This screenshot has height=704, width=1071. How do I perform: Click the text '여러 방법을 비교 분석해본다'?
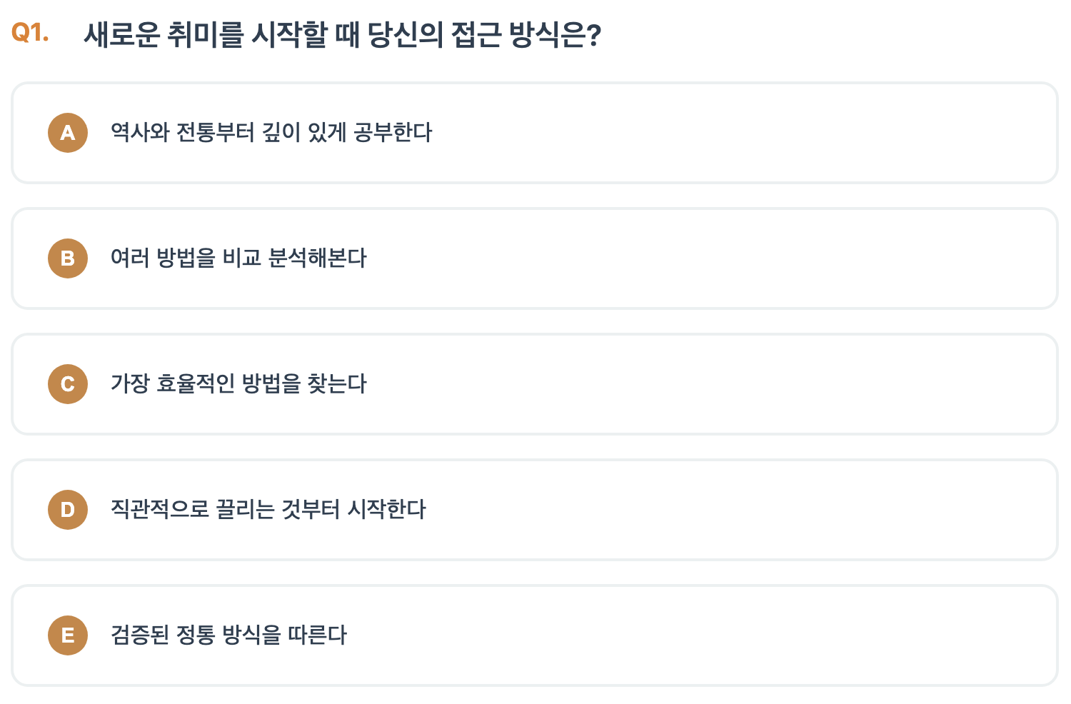click(239, 258)
